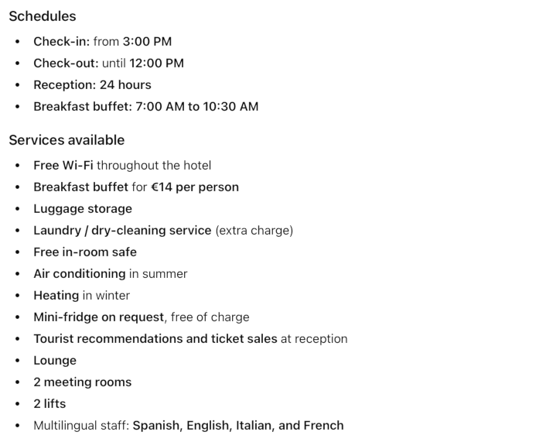The image size is (546, 442).
Task: Click the Heating in winter line
Action: (81, 296)
